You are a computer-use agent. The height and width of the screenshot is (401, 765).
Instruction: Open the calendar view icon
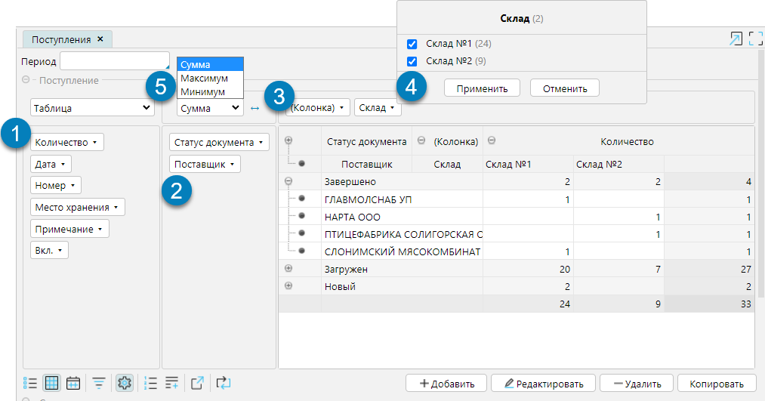coord(73,383)
